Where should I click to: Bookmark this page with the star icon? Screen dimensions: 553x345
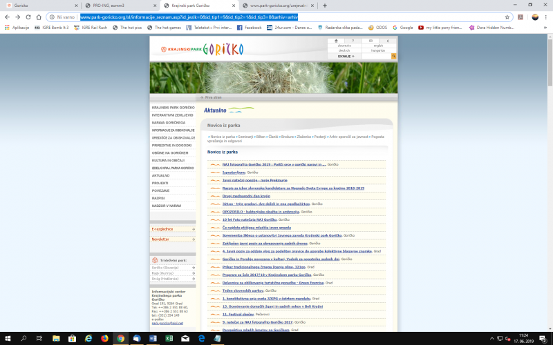pos(507,17)
